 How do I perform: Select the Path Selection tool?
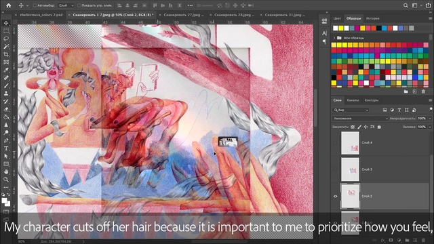(6, 156)
